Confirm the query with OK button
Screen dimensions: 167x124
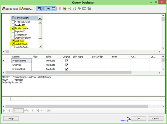coord(139,119)
